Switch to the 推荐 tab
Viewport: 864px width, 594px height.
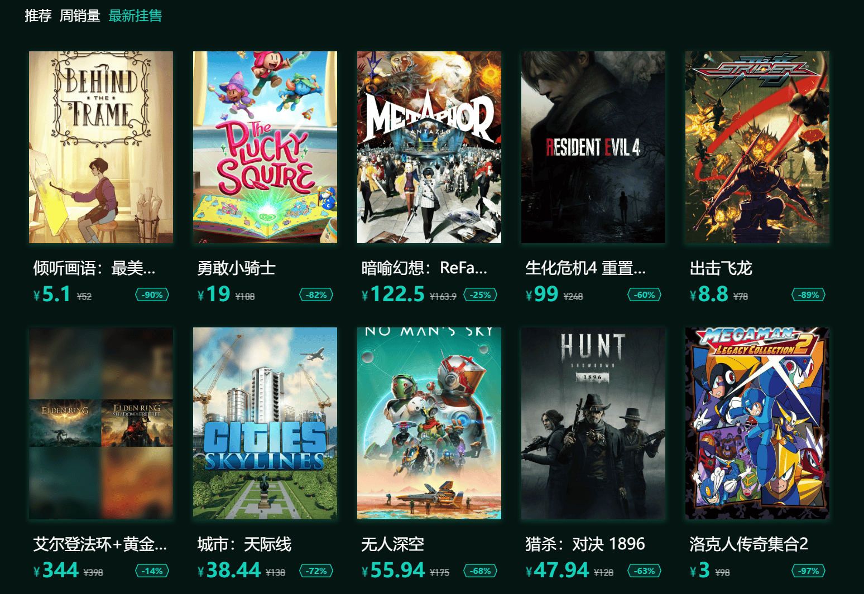[38, 16]
